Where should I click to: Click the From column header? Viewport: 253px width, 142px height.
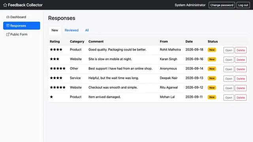(x=164, y=41)
